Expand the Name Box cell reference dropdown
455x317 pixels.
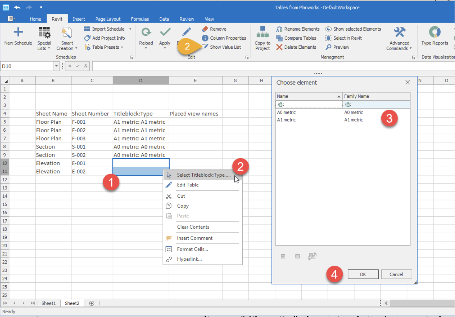point(57,66)
